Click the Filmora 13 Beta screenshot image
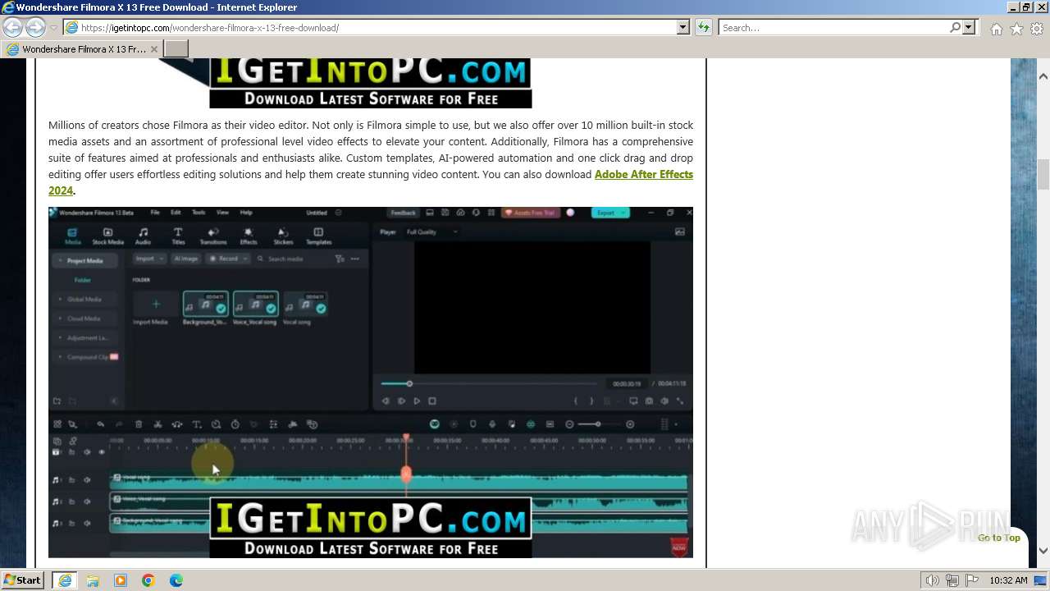 point(371,383)
